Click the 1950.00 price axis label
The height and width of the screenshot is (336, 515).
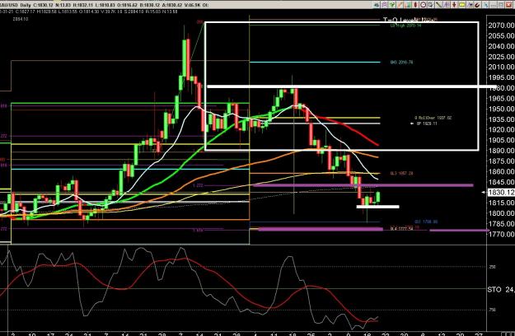[x=502, y=109]
